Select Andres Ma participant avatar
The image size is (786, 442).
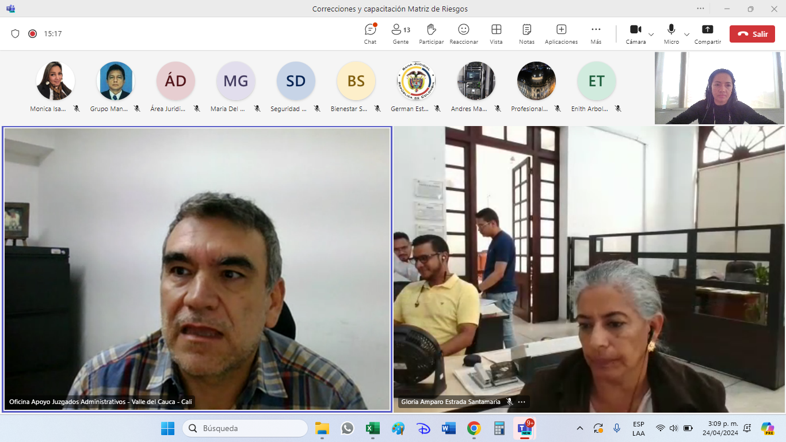click(476, 81)
